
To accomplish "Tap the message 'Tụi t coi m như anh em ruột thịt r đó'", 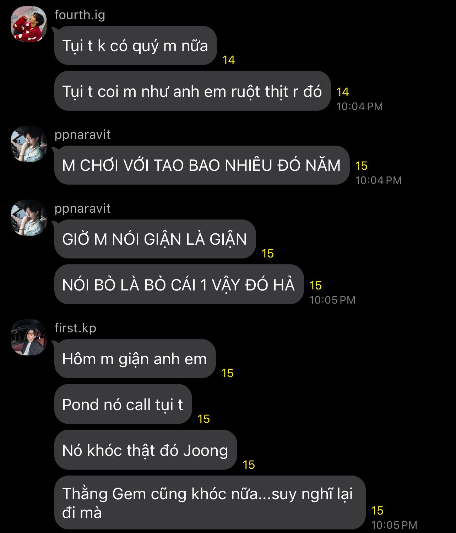I will [x=192, y=91].
